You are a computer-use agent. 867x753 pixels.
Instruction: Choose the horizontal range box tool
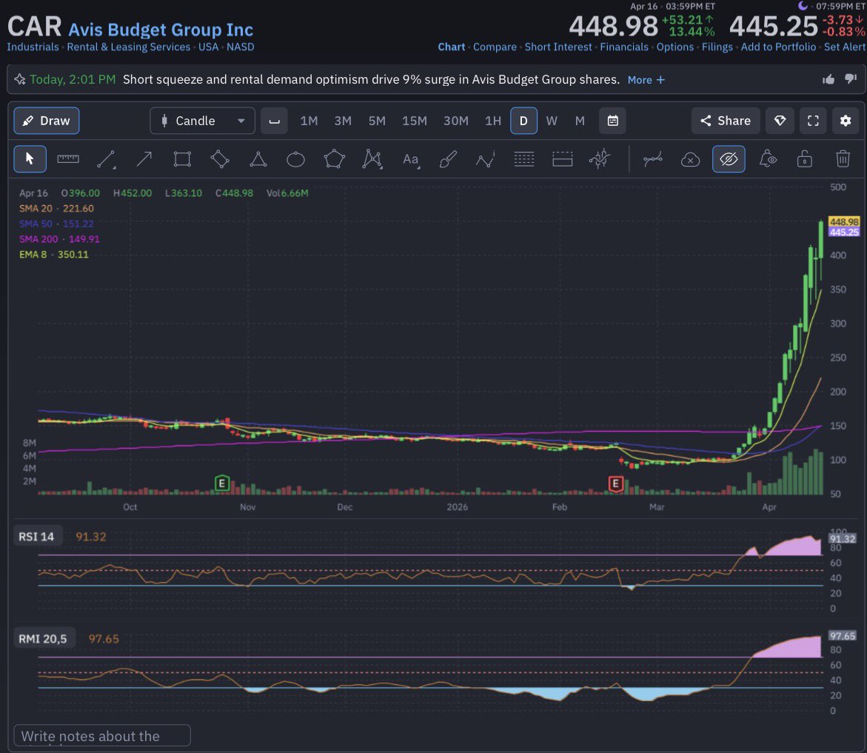563,159
